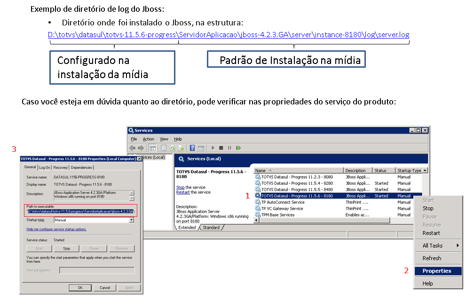Click the Start Service play icon in toolbar
474x301 pixels.
[213, 148]
